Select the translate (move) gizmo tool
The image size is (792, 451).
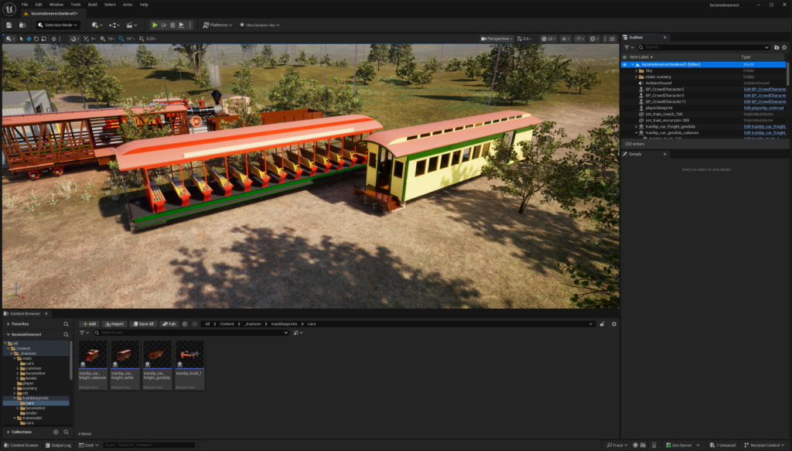[29, 39]
